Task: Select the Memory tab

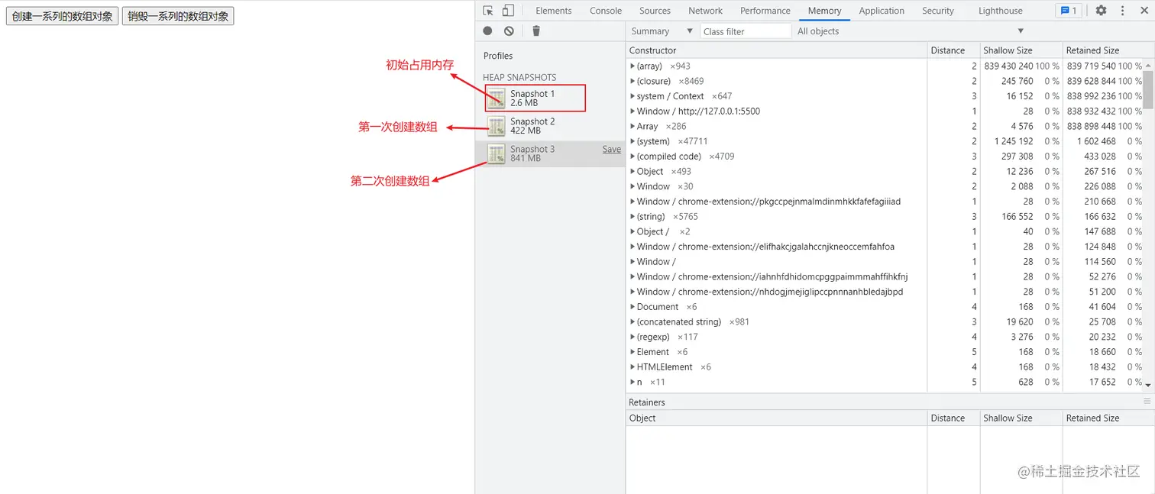Action: tap(824, 11)
